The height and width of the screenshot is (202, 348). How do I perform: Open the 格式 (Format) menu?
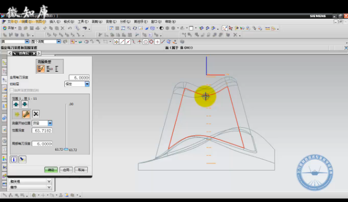[x=69, y=22]
